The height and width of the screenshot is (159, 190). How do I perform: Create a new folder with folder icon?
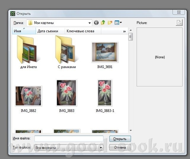110,22
